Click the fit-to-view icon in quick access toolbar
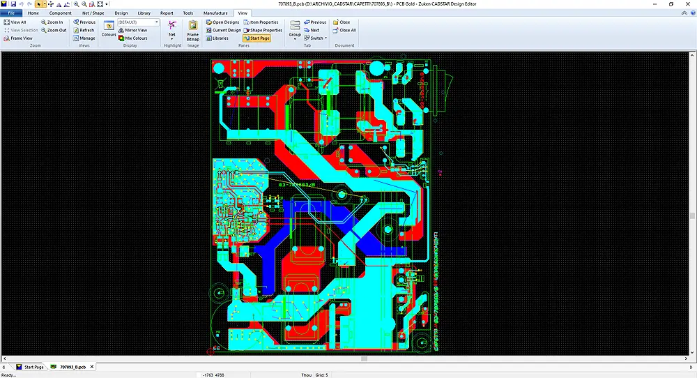The image size is (697, 378). coord(100,4)
